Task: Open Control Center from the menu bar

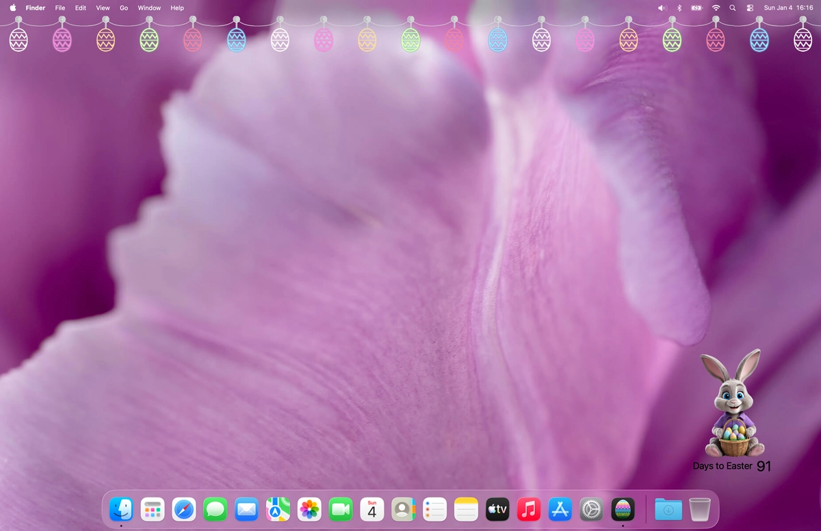Action: pyautogui.click(x=748, y=8)
